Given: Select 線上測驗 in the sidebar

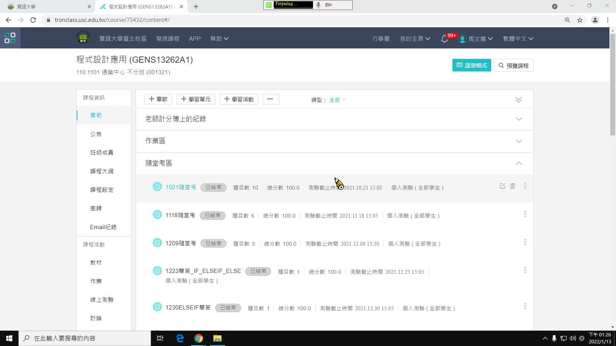Looking at the screenshot, I should 102,299.
